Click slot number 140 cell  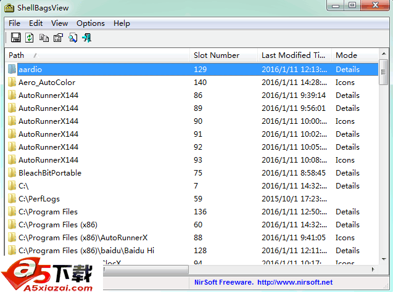[200, 82]
